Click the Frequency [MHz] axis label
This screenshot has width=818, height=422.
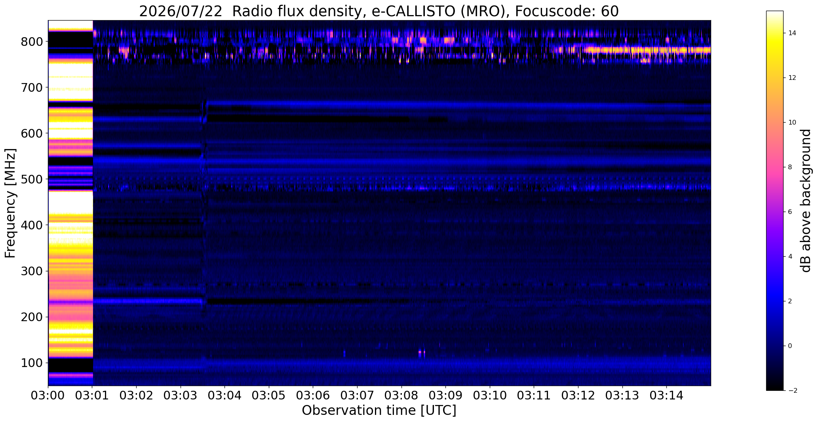click(x=11, y=203)
